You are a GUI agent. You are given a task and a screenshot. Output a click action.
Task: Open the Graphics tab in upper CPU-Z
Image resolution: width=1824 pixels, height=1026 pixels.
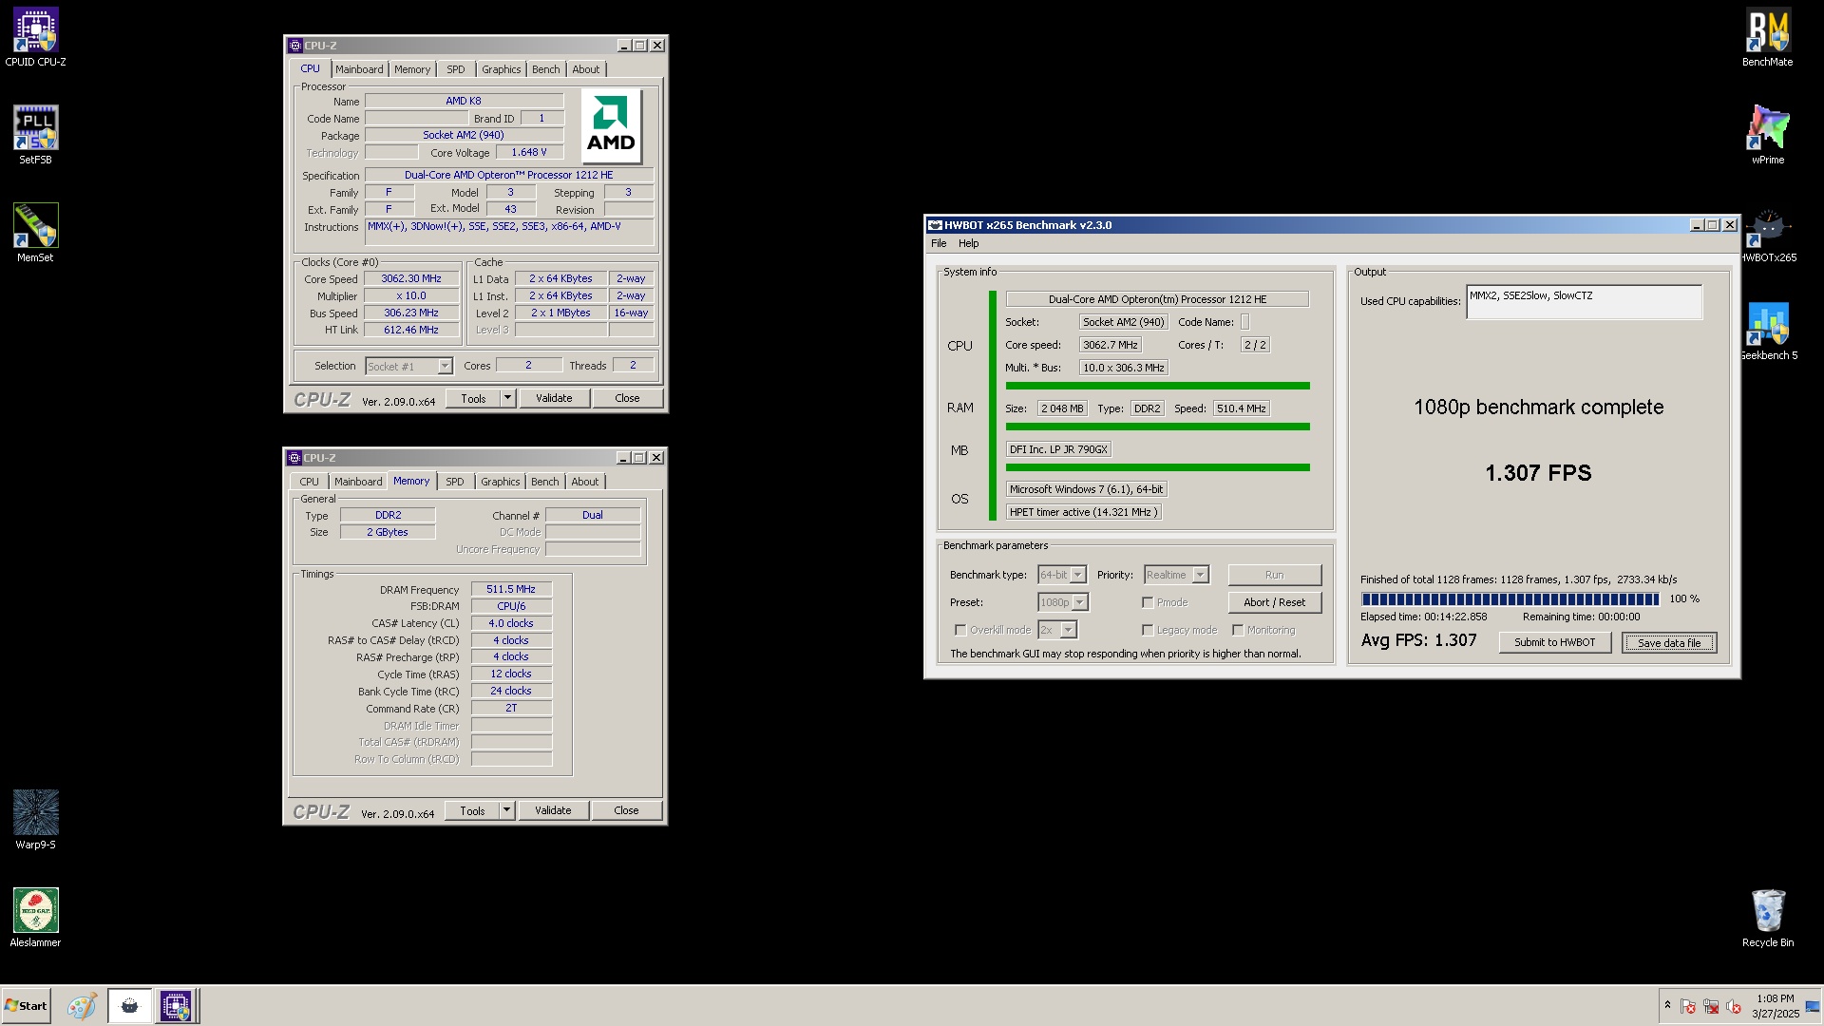click(x=501, y=69)
